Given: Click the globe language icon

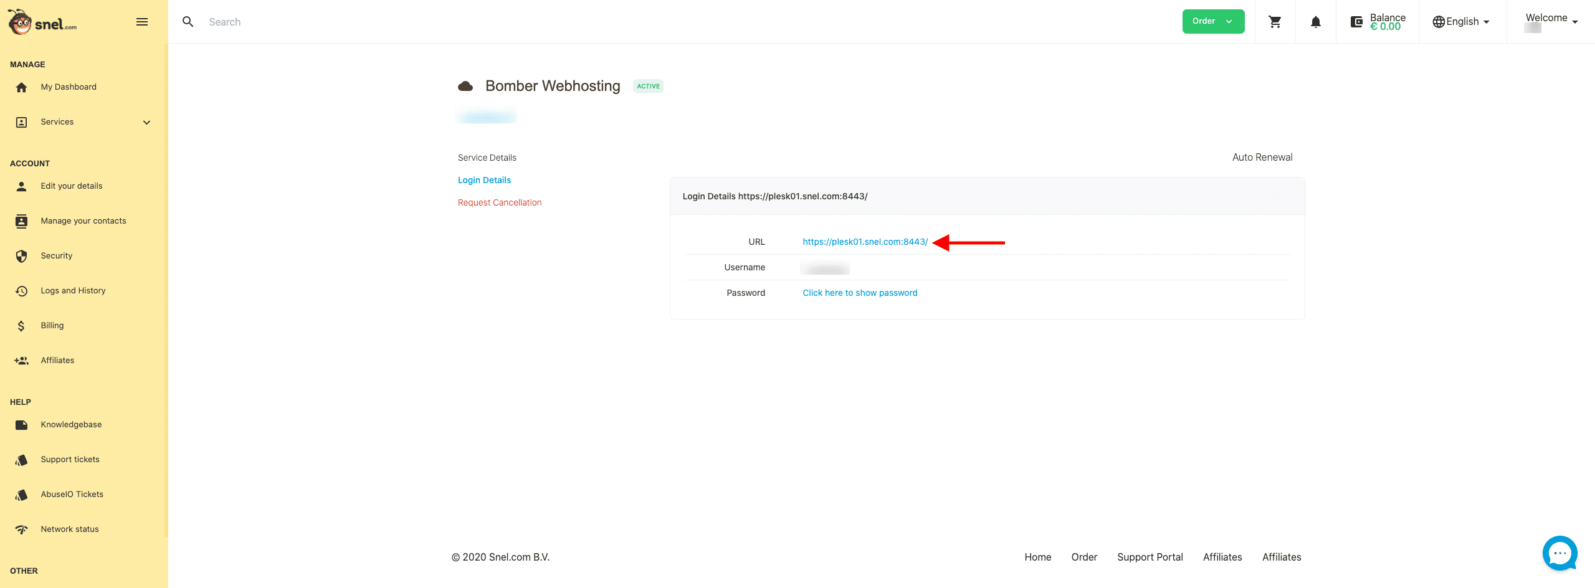Looking at the screenshot, I should pos(1438,22).
